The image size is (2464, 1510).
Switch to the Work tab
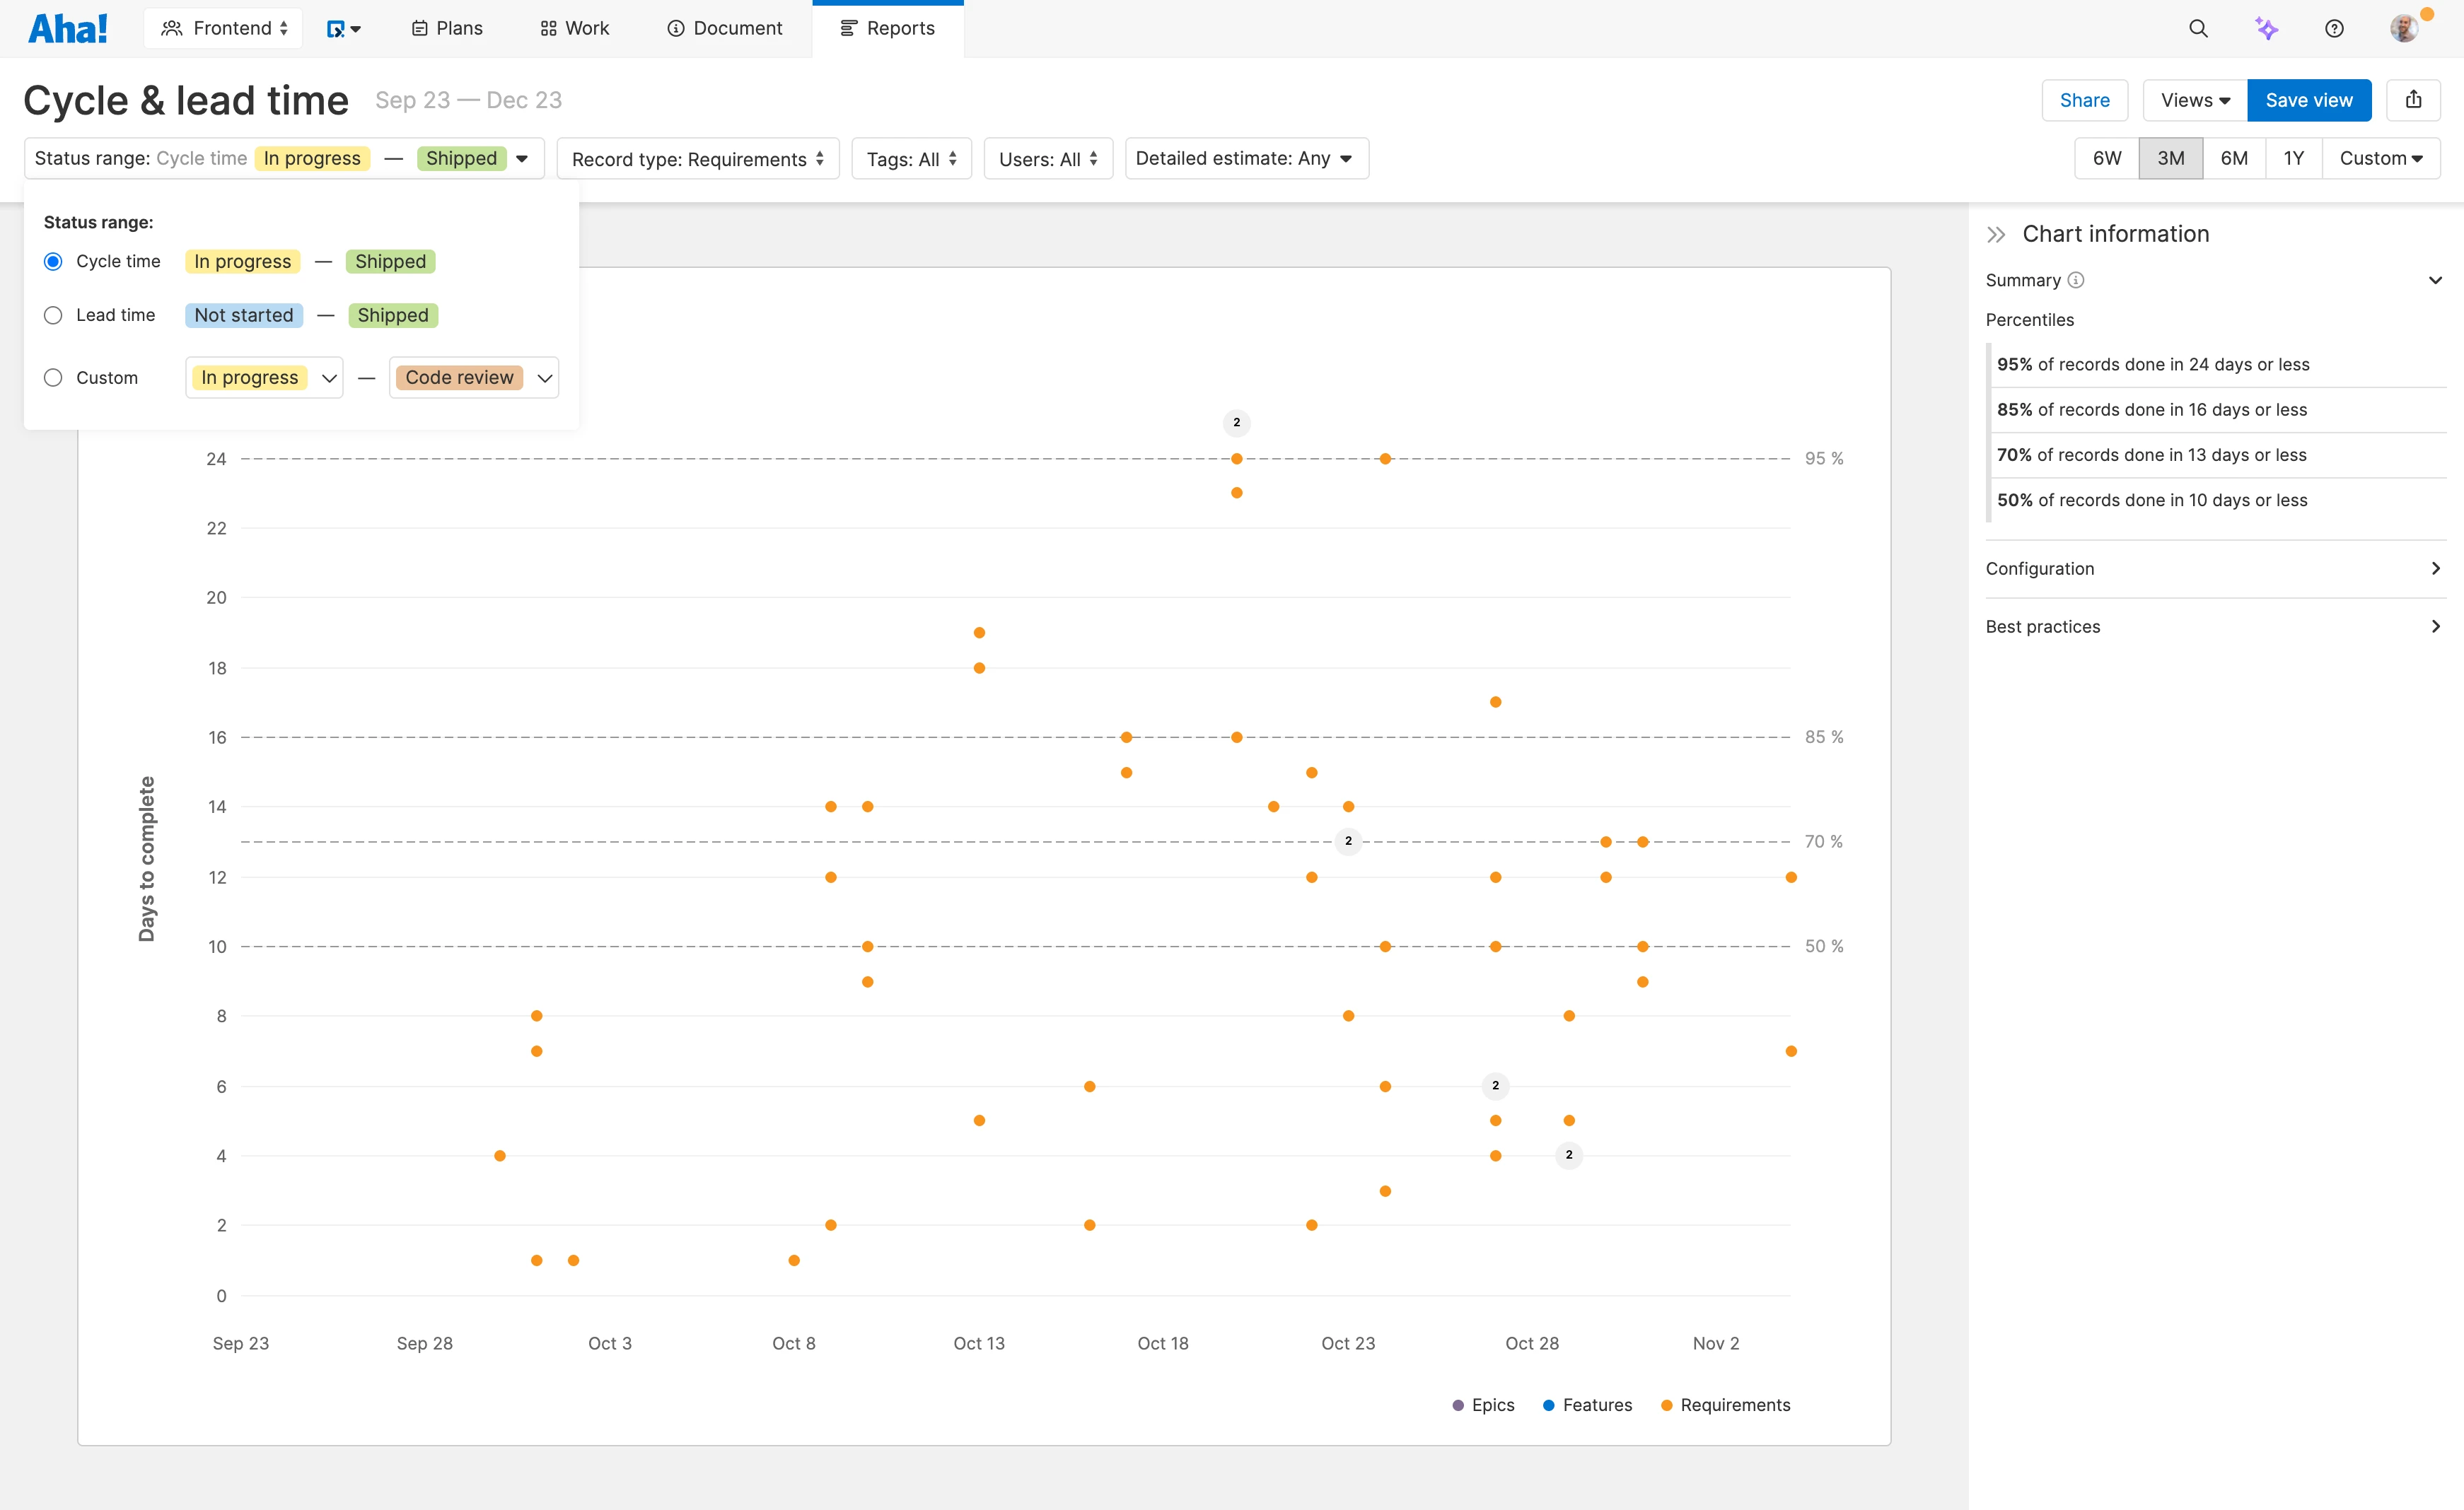tap(574, 28)
